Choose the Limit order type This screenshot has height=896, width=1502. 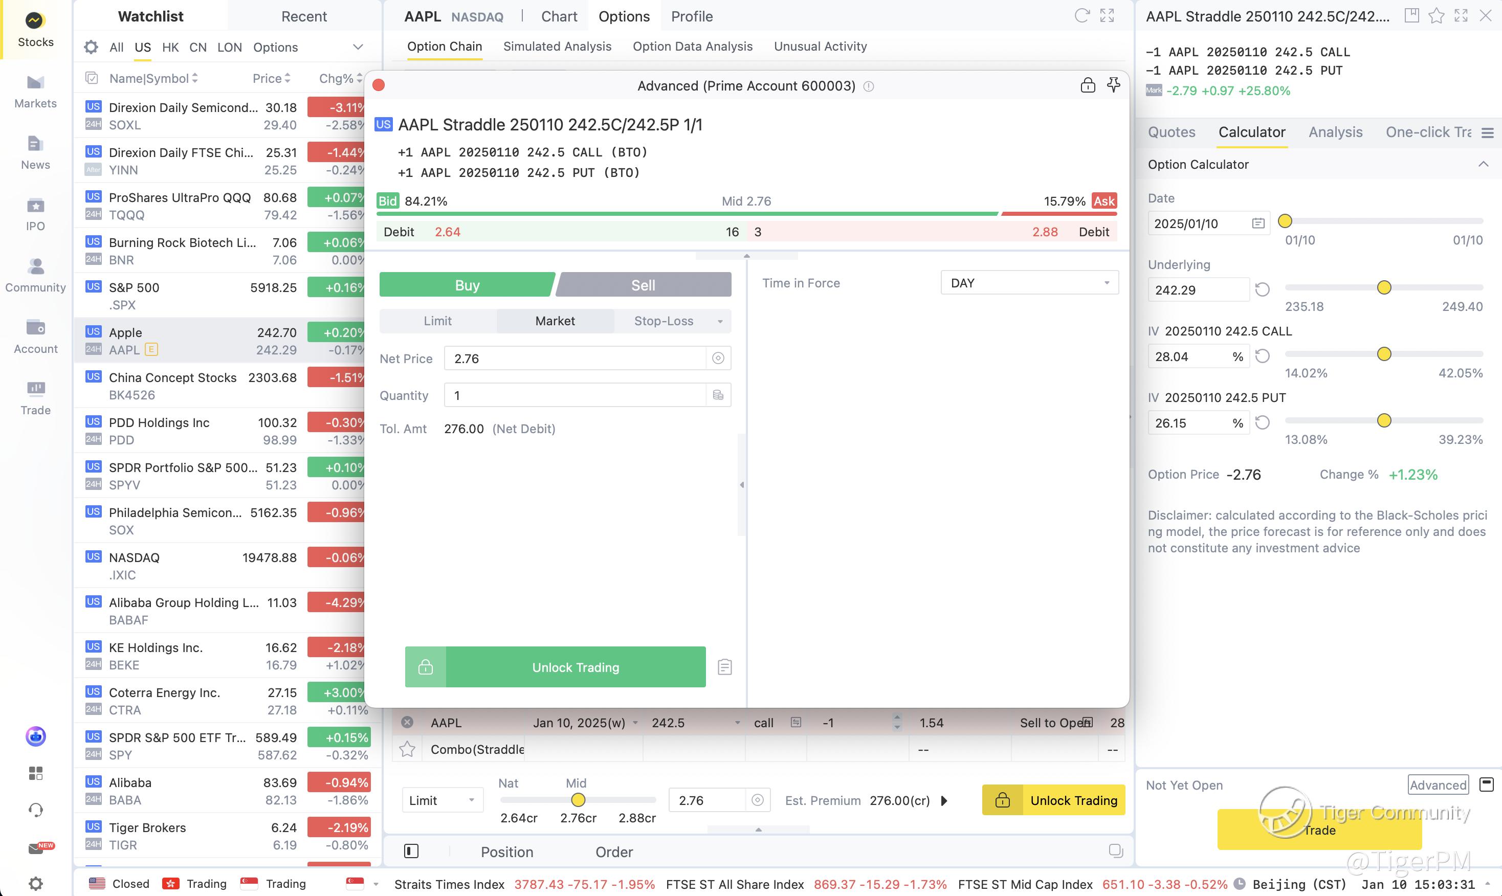point(438,321)
